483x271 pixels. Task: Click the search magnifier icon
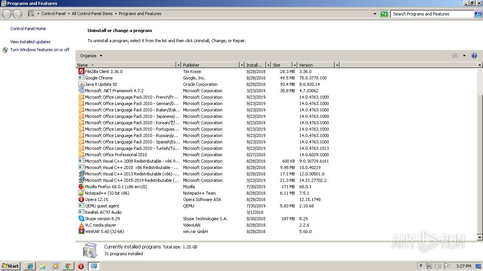click(478, 14)
